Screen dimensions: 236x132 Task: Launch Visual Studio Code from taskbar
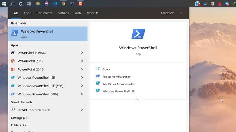[x=55, y=3]
